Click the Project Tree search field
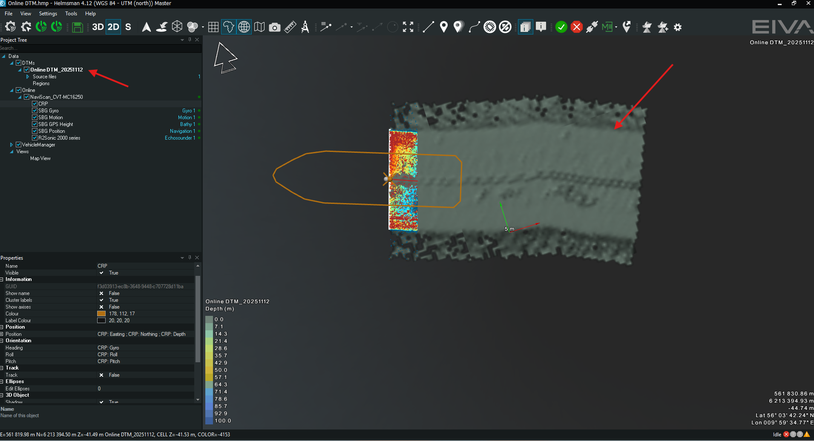Viewport: 814px width, 441px height. click(x=101, y=48)
